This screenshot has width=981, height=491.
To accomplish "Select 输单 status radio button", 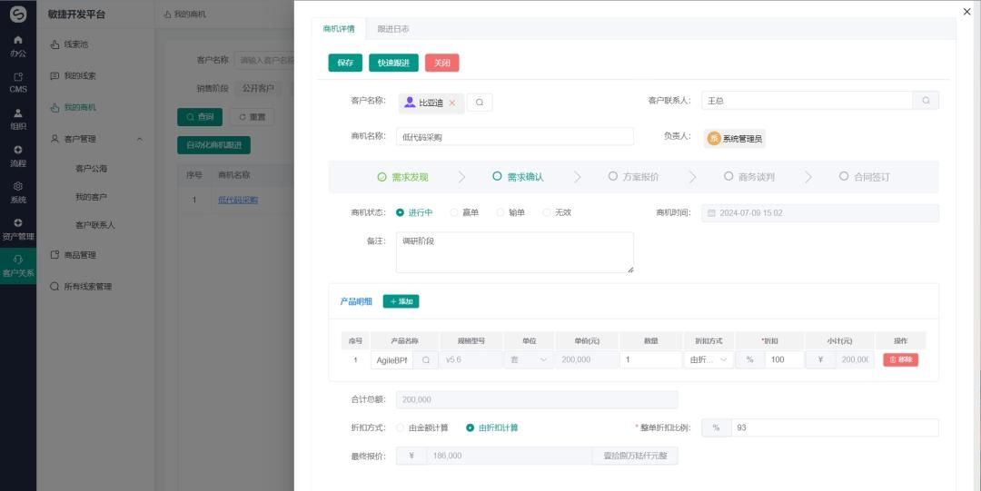I will click(500, 212).
